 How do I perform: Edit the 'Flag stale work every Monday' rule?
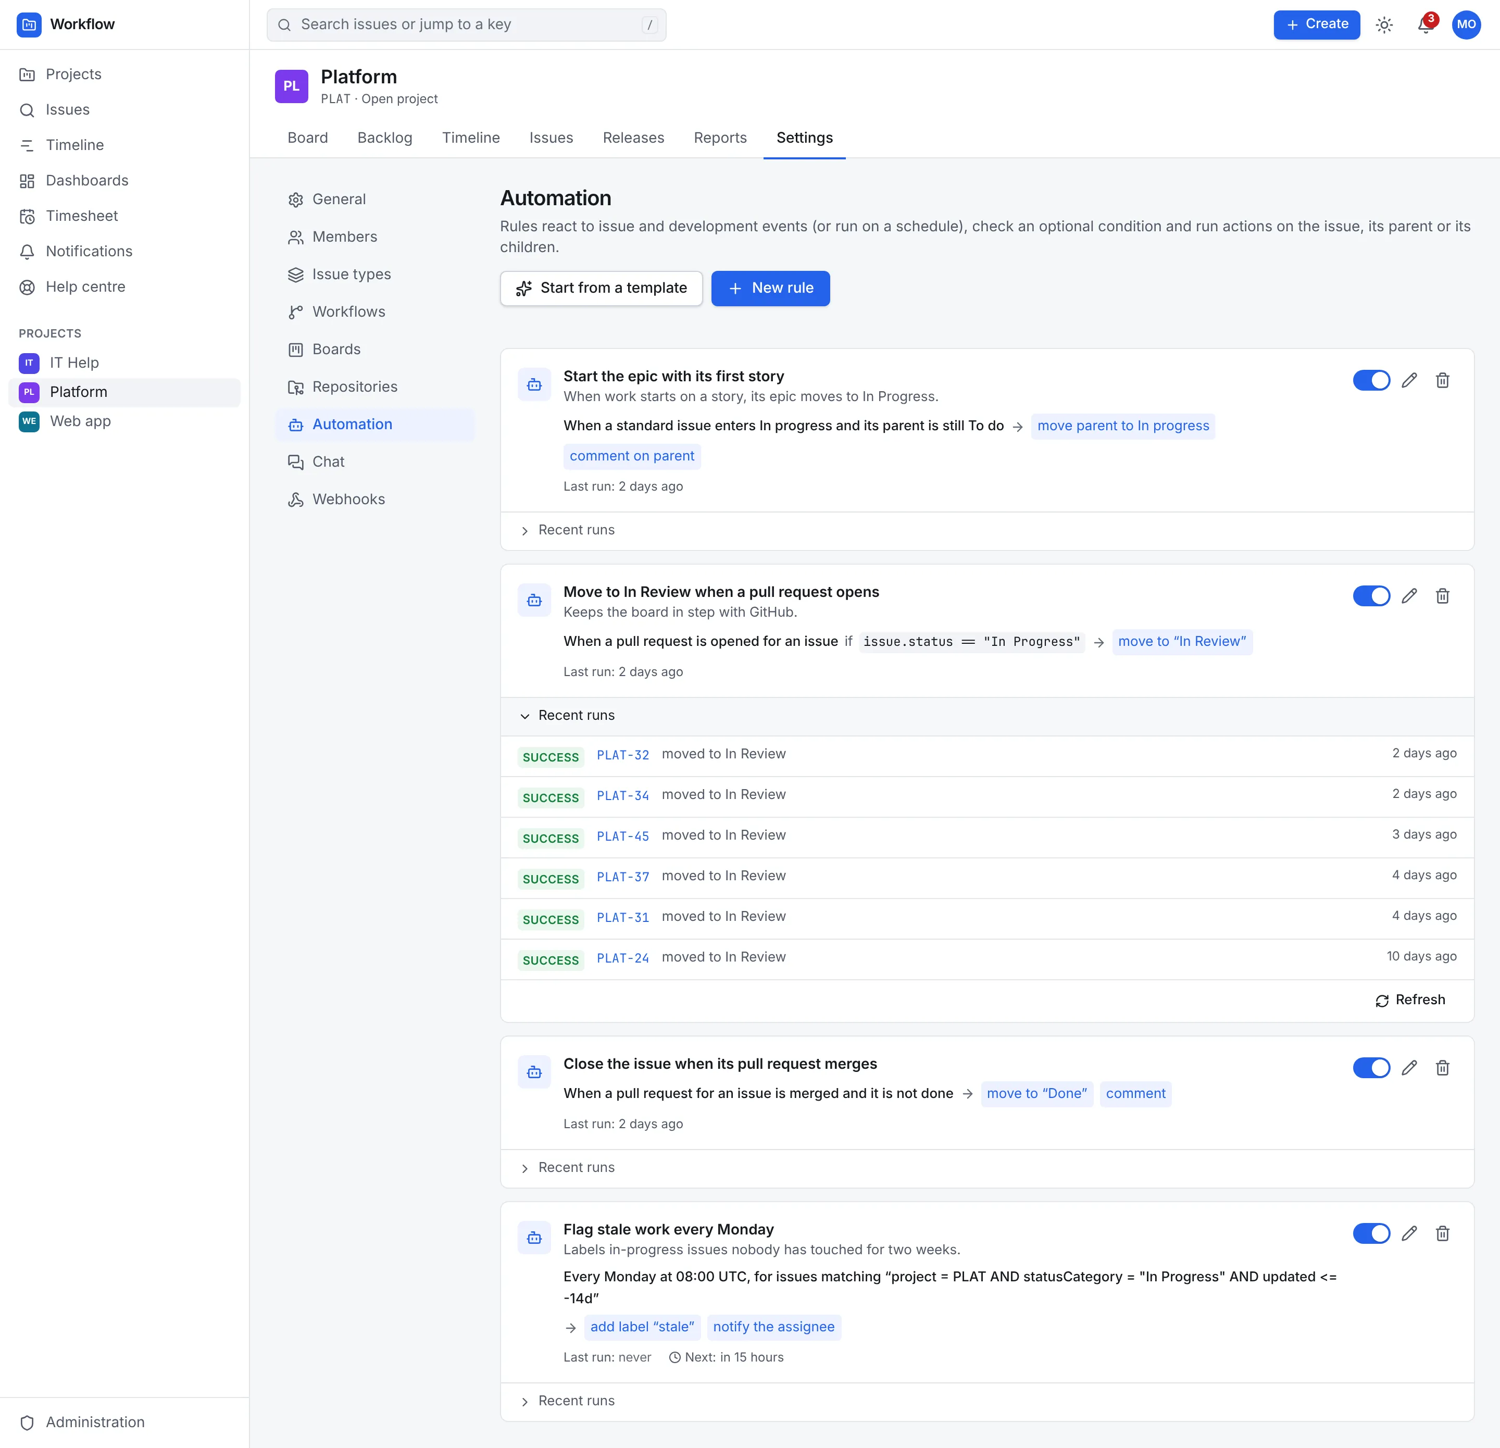[1409, 1233]
